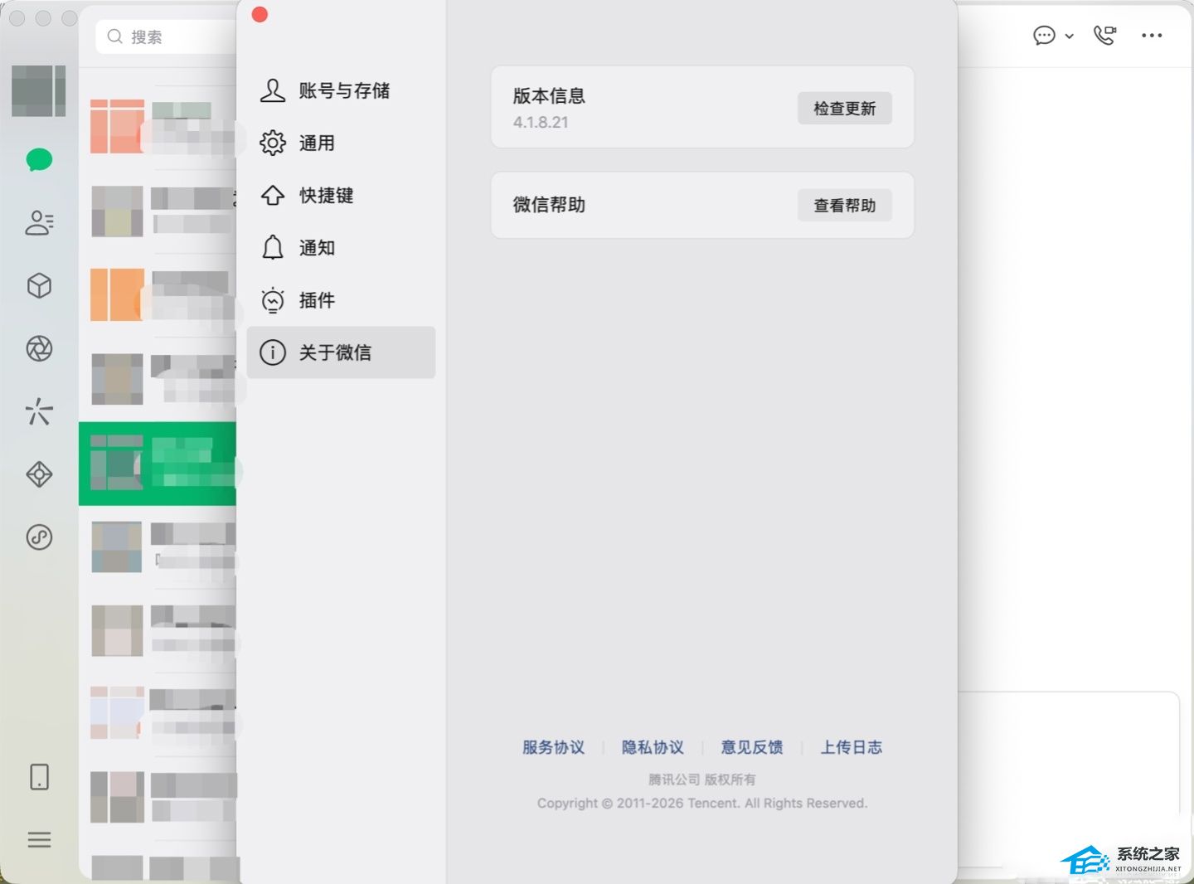
Task: Click the 微信帮助 label
Action: (x=549, y=205)
